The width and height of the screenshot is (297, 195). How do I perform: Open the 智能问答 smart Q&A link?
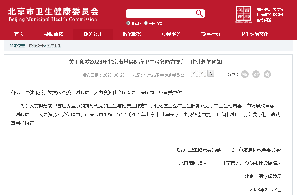tap(264, 20)
